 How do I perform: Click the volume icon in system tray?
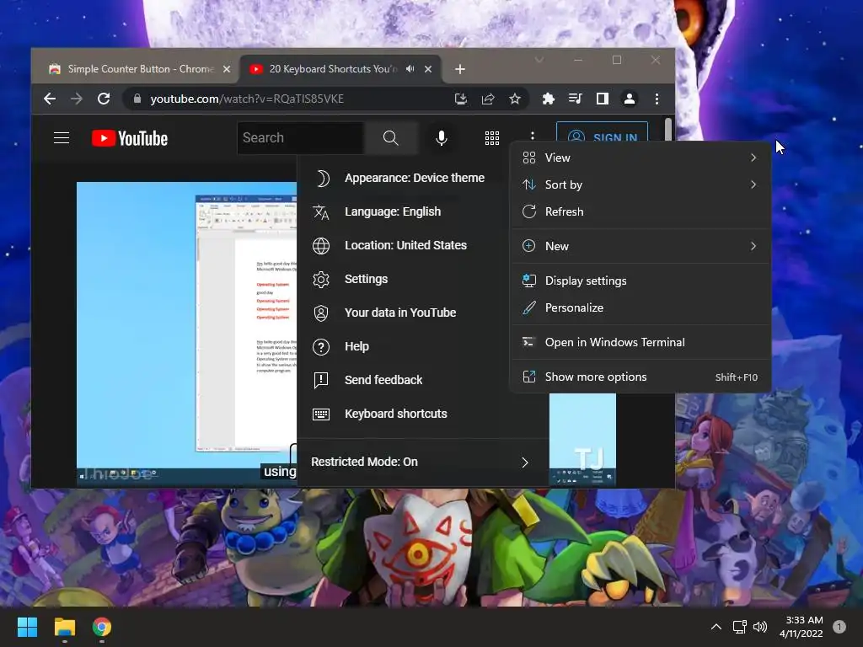point(760,627)
